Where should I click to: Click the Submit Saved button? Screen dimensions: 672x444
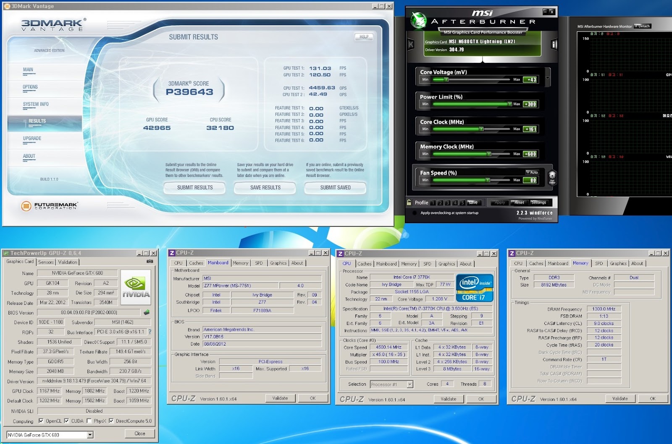coord(335,188)
